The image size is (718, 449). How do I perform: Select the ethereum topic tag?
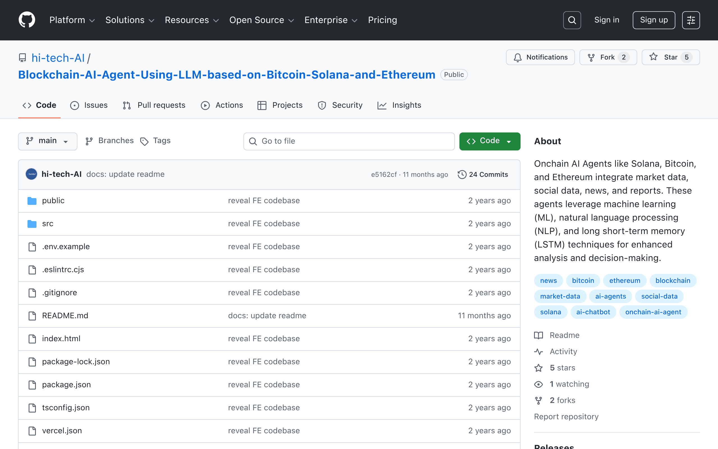tap(625, 281)
